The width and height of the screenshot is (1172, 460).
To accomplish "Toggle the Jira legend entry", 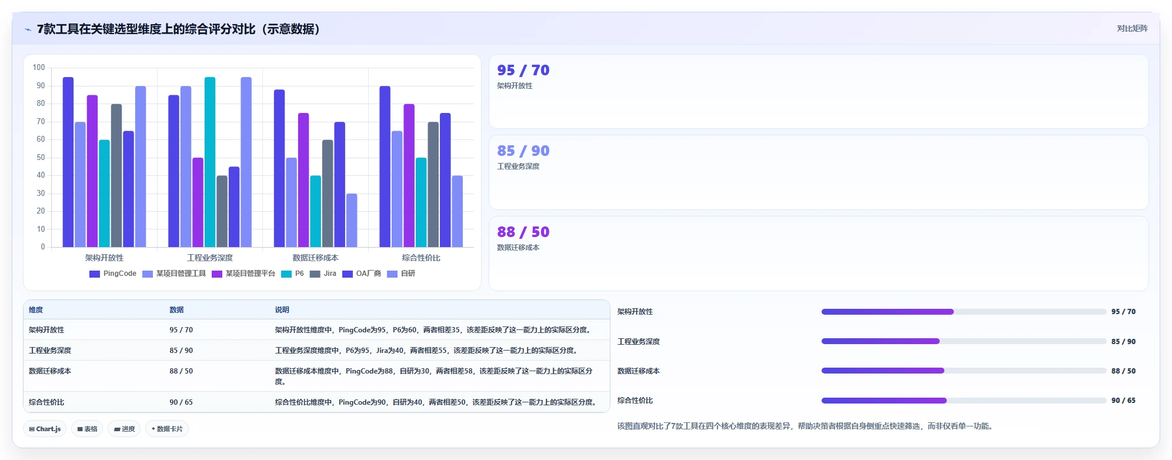I will (x=323, y=274).
